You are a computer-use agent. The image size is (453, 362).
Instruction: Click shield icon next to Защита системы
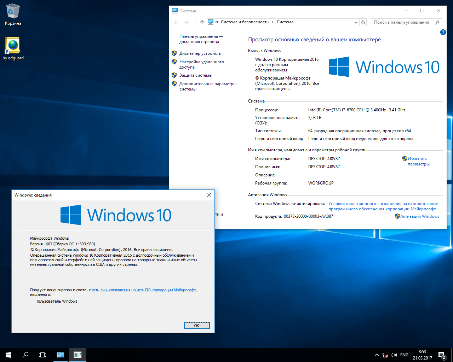(x=174, y=75)
